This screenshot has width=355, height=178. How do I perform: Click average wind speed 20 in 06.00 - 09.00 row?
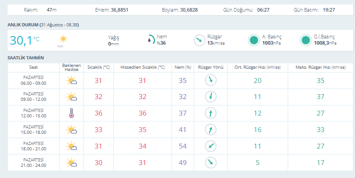pyautogui.click(x=258, y=80)
